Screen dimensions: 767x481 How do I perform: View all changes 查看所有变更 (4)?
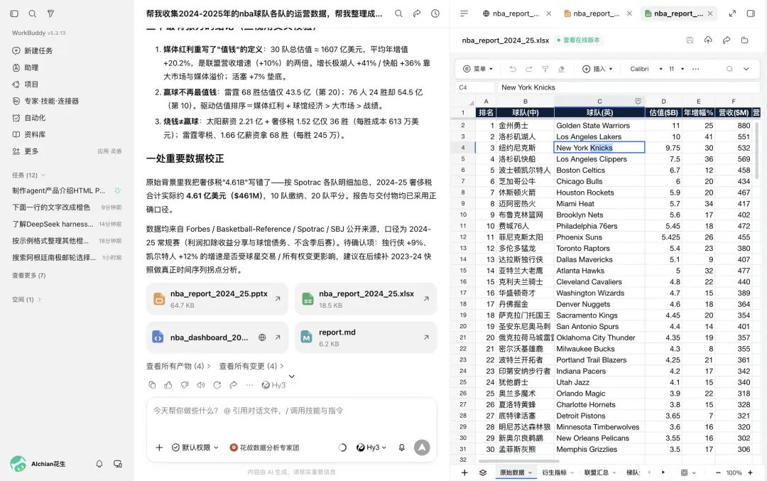coord(251,366)
